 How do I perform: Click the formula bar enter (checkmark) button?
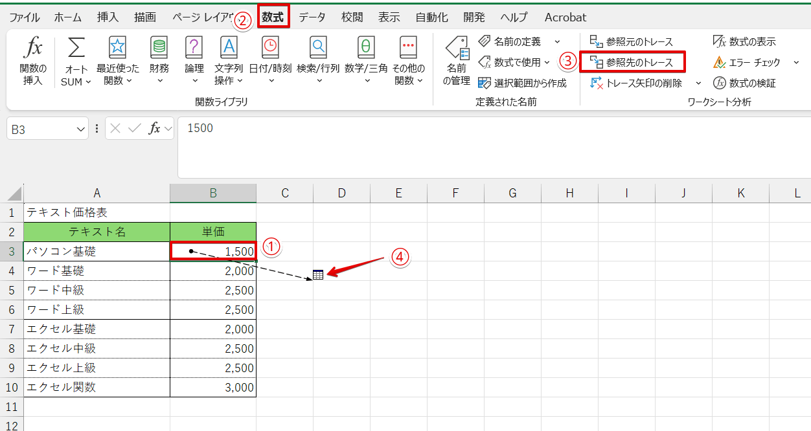pos(135,128)
